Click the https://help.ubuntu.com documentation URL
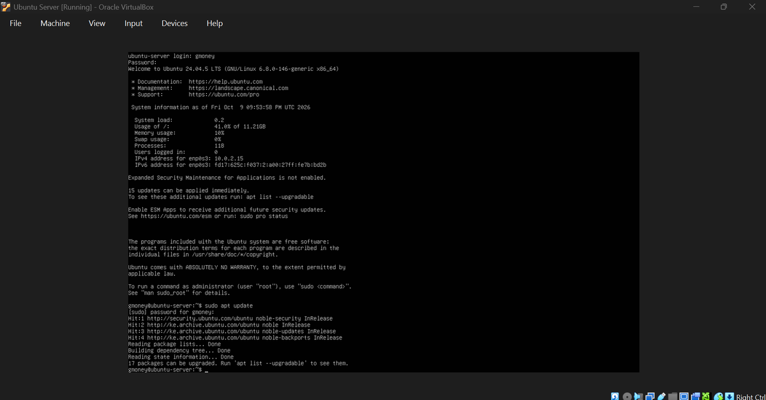766x400 pixels. 226,82
